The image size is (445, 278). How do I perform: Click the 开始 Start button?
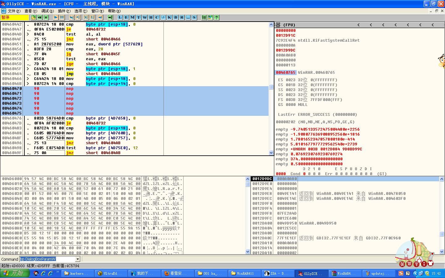pyautogui.click(x=15, y=273)
